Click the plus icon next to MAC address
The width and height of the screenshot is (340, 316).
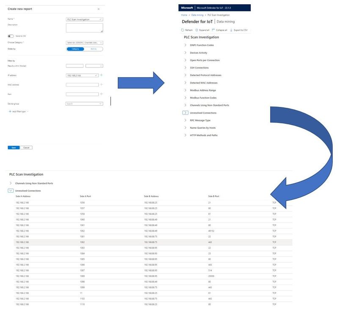[101, 84]
